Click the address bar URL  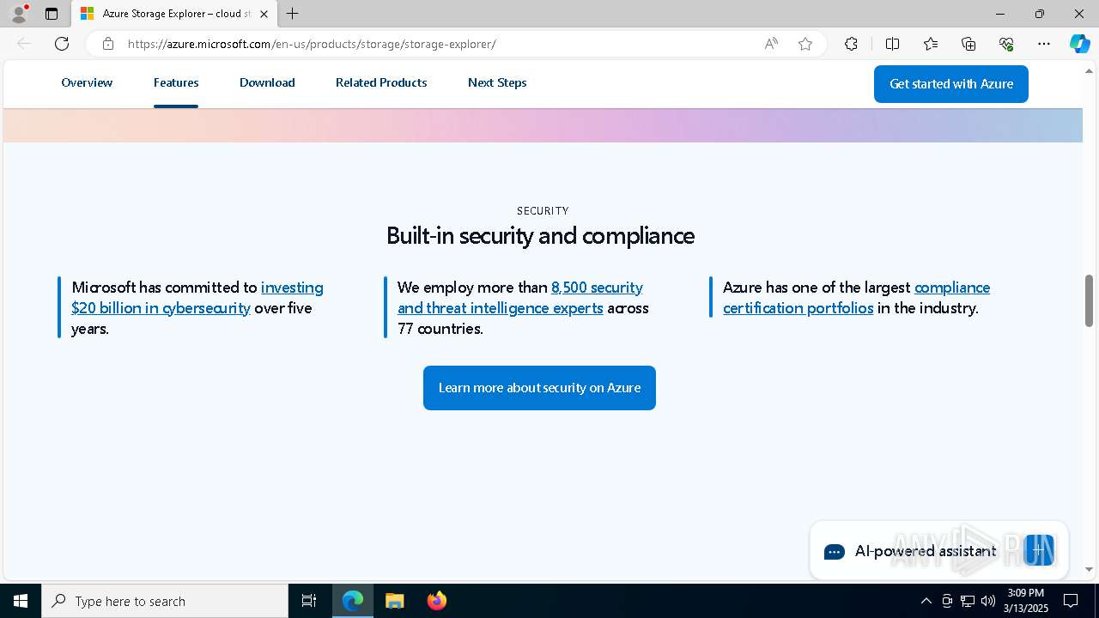click(312, 44)
